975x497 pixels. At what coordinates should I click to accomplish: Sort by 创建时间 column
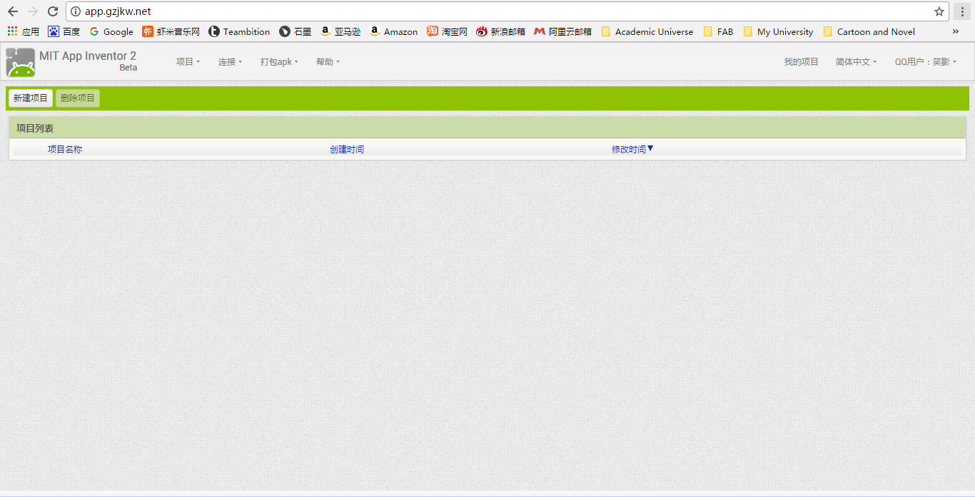347,149
